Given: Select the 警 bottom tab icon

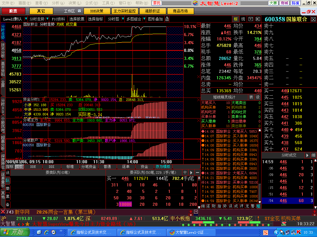Looking at the screenshot, I should click(253, 206).
